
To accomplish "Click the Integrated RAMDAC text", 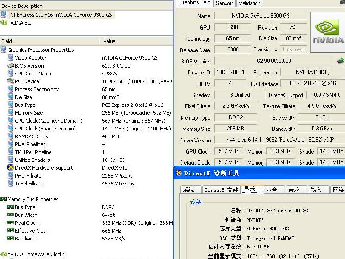I will pos(270,238).
